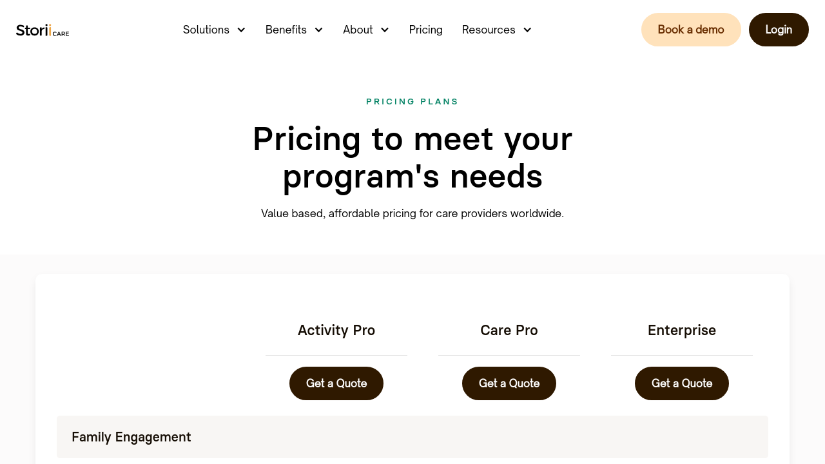The width and height of the screenshot is (825, 464).
Task: Open the Solutions menu
Action: (206, 30)
